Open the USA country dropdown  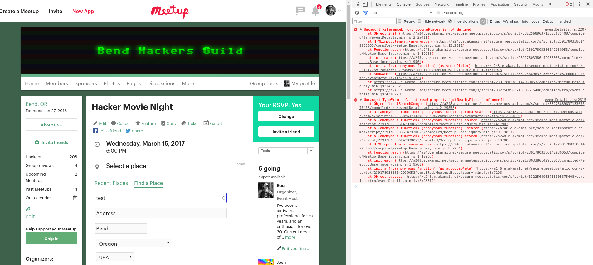115,257
